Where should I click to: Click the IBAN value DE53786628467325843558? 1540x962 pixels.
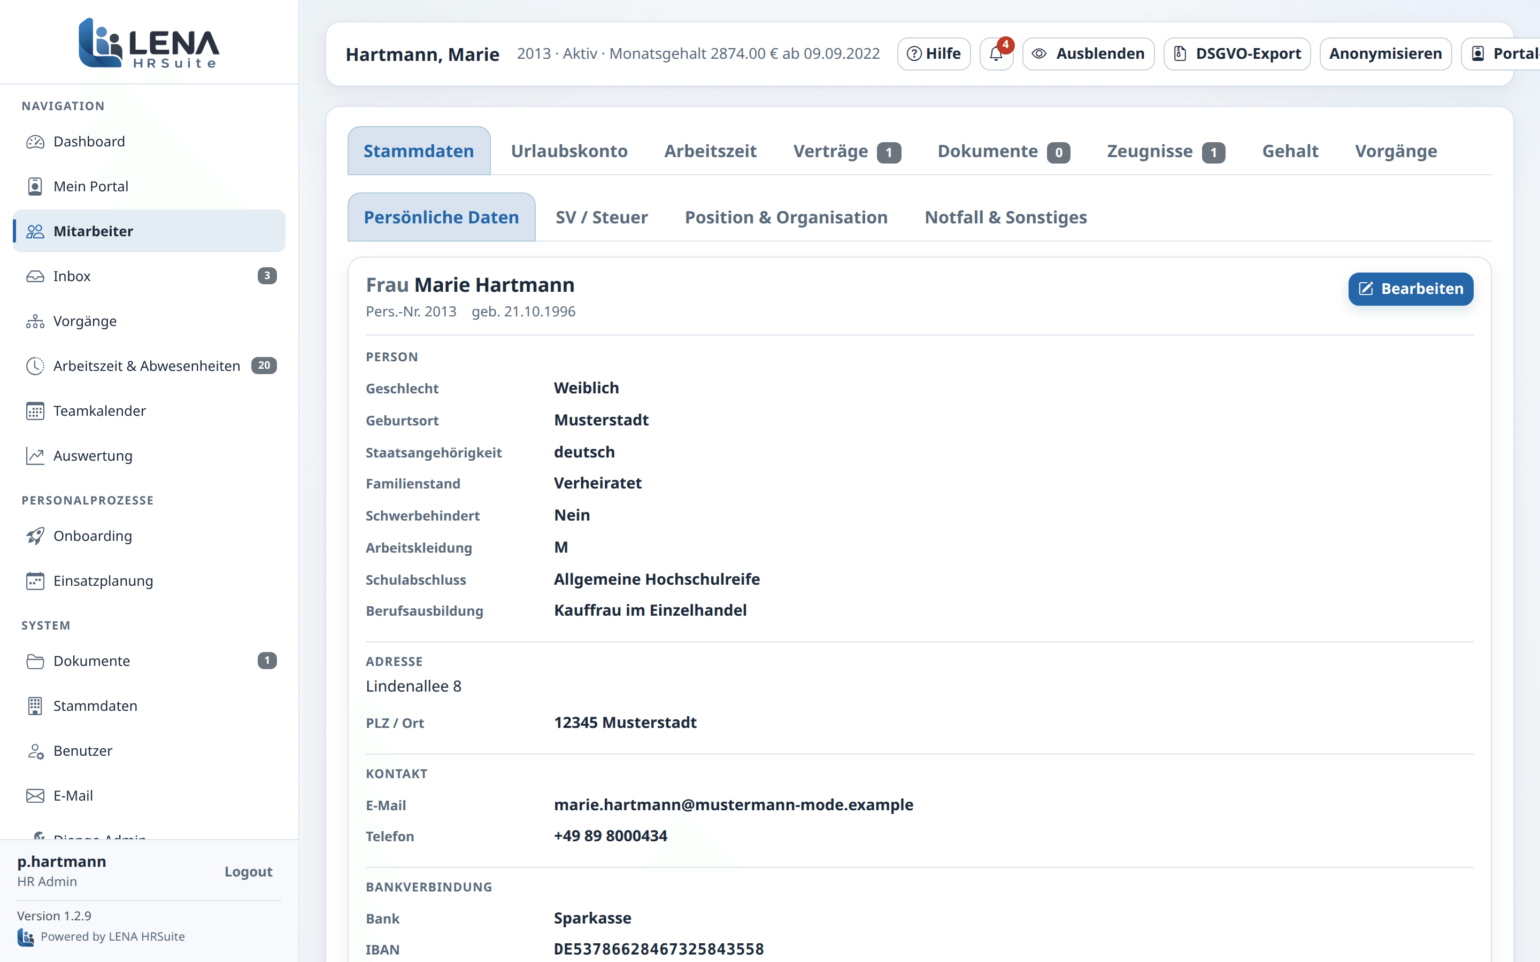coord(659,949)
